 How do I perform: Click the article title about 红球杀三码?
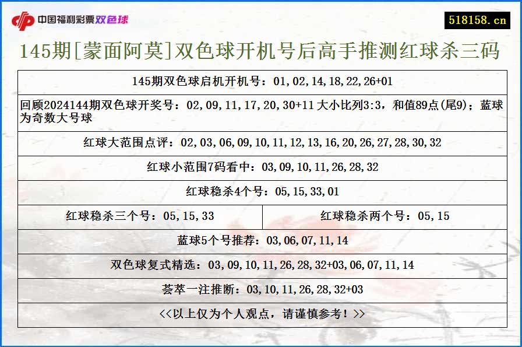pyautogui.click(x=261, y=52)
